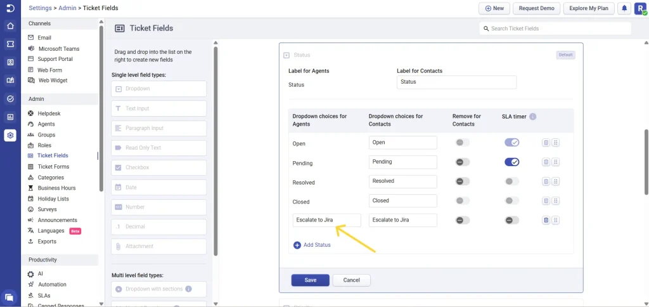Screen dimensions: 649x307
Task: Click the New button
Action: (494, 8)
